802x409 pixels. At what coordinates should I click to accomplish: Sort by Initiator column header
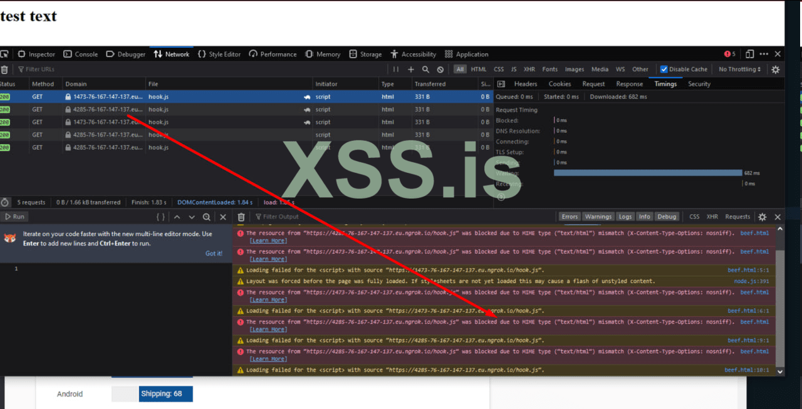(345, 84)
